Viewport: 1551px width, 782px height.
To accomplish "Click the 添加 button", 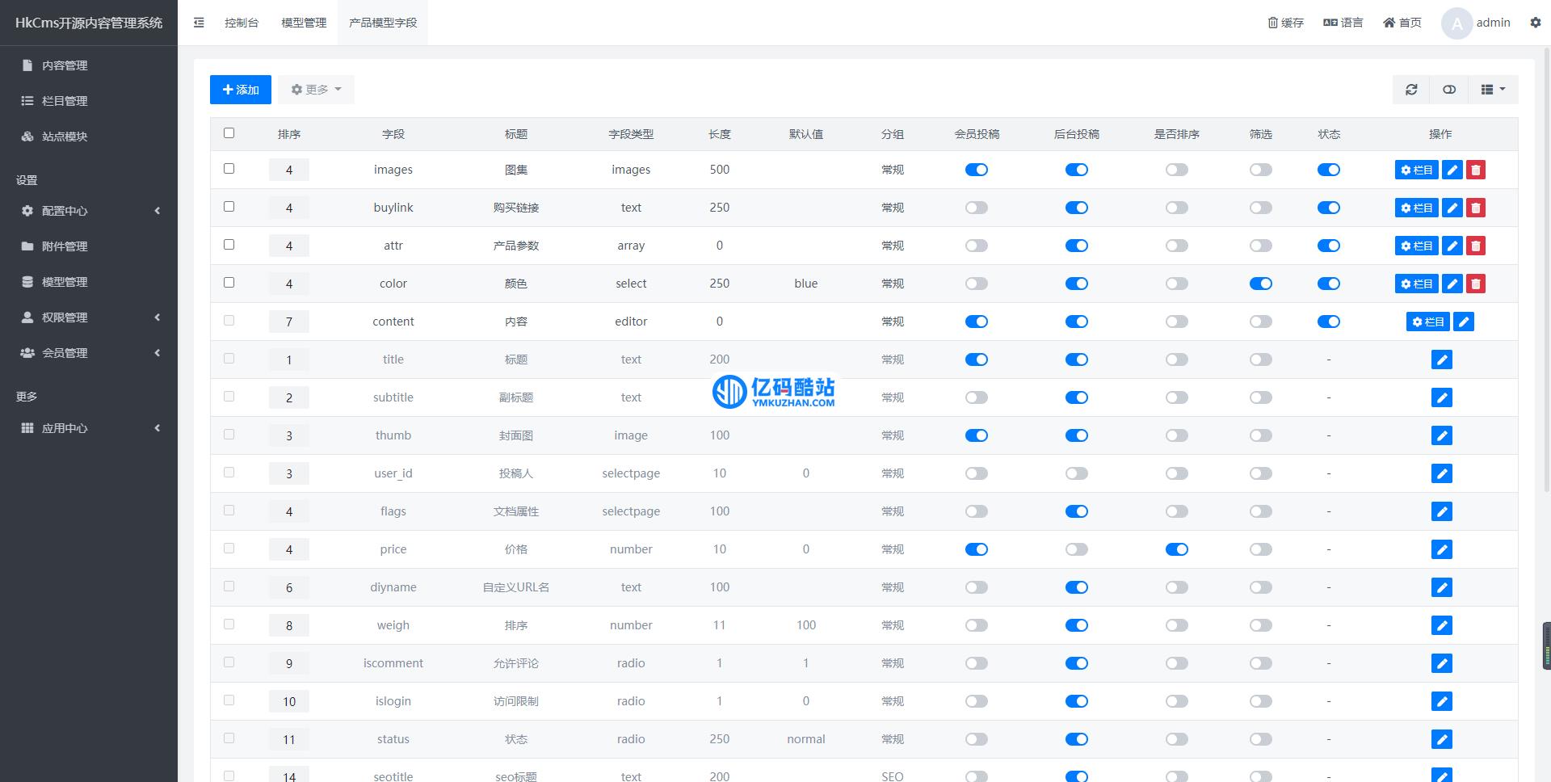I will click(241, 90).
